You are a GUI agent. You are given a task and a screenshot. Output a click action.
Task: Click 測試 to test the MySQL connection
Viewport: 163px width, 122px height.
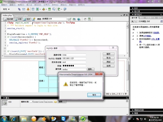click(108, 62)
